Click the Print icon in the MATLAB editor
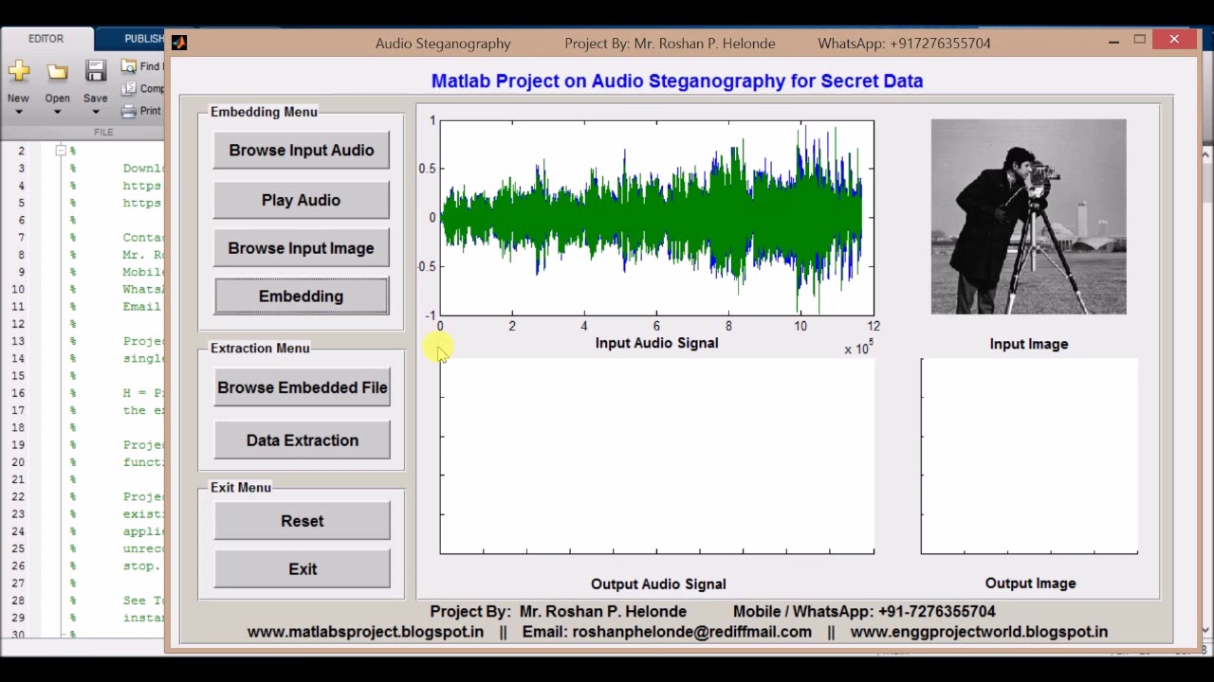 pos(129,111)
